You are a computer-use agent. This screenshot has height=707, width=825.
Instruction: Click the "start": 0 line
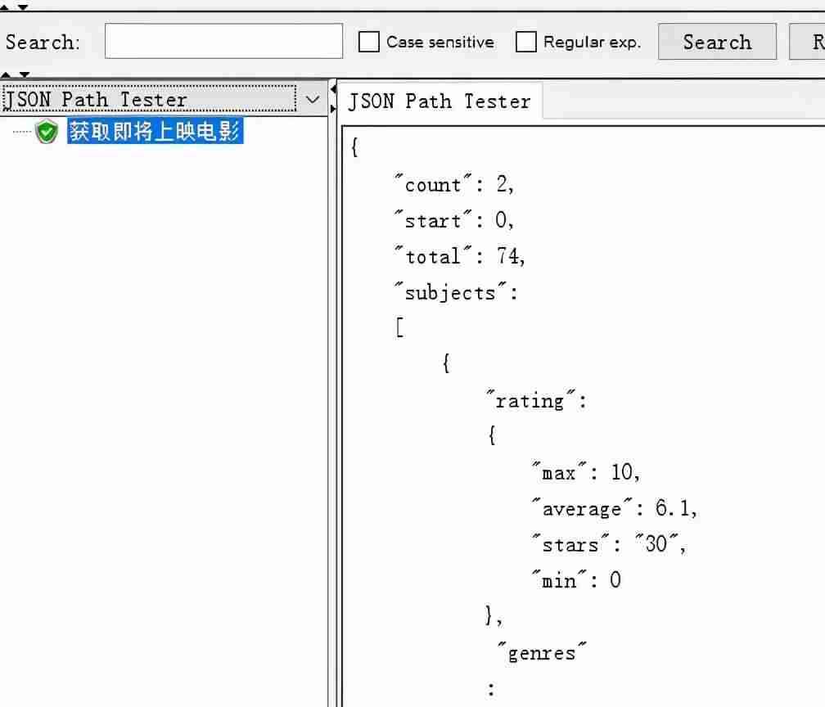[x=453, y=220]
